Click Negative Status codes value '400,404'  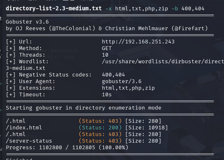click(113, 75)
